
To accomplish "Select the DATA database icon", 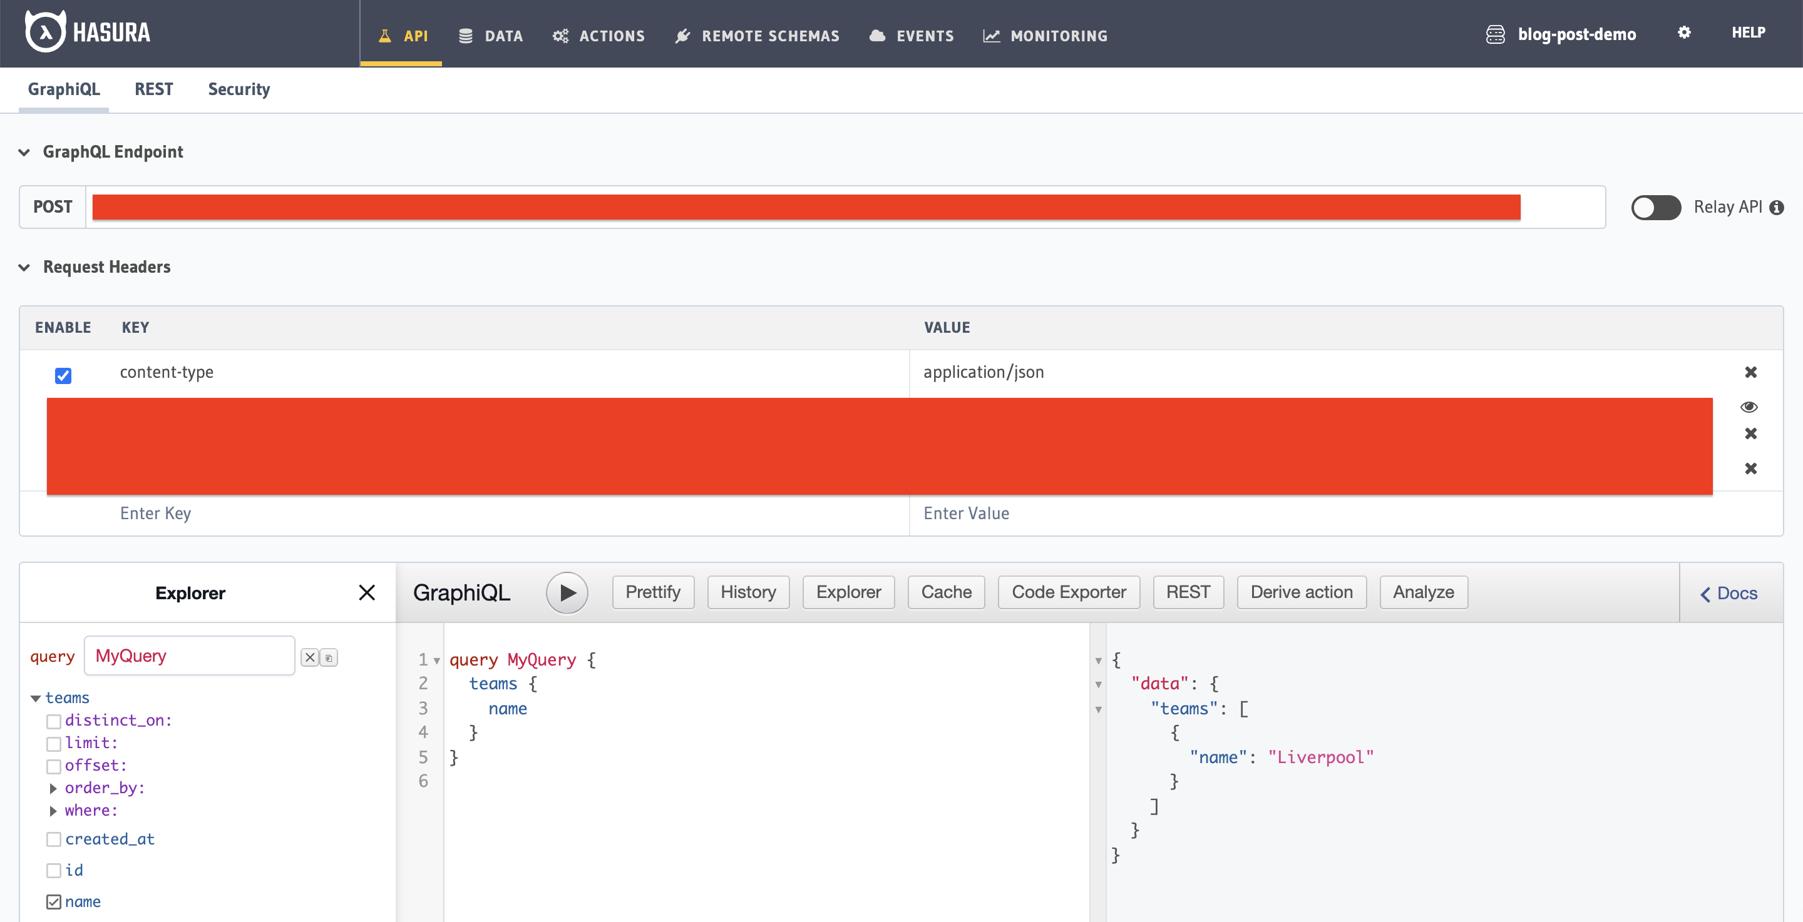I will pos(466,36).
